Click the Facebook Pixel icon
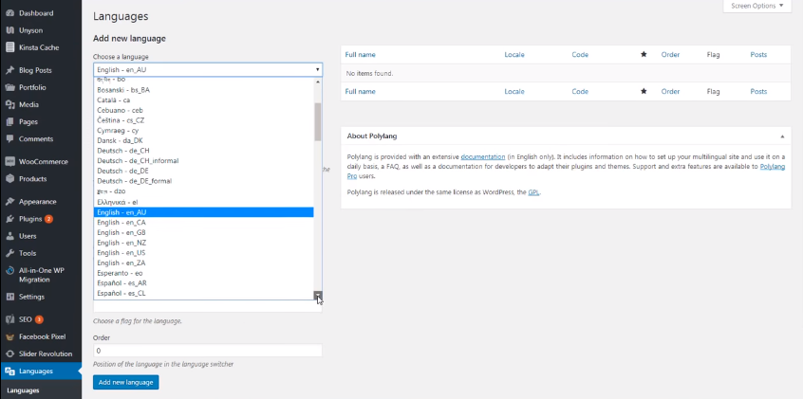The height and width of the screenshot is (399, 803). pyautogui.click(x=9, y=336)
